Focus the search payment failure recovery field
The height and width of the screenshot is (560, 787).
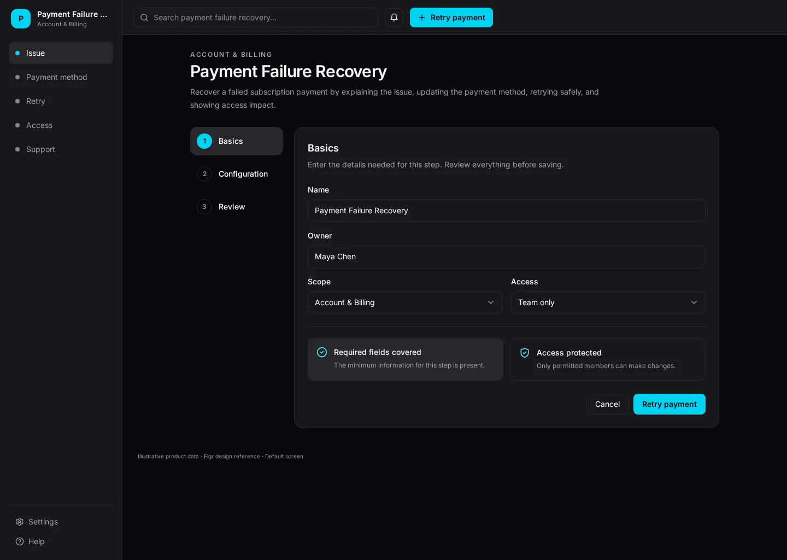pos(256,17)
